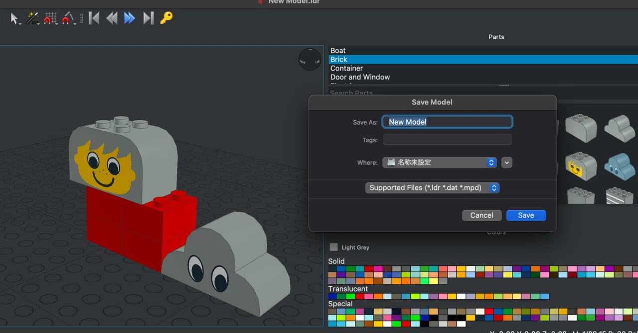The width and height of the screenshot is (638, 333).
Task: Choose the first Translucent color swatch
Action: [332, 296]
